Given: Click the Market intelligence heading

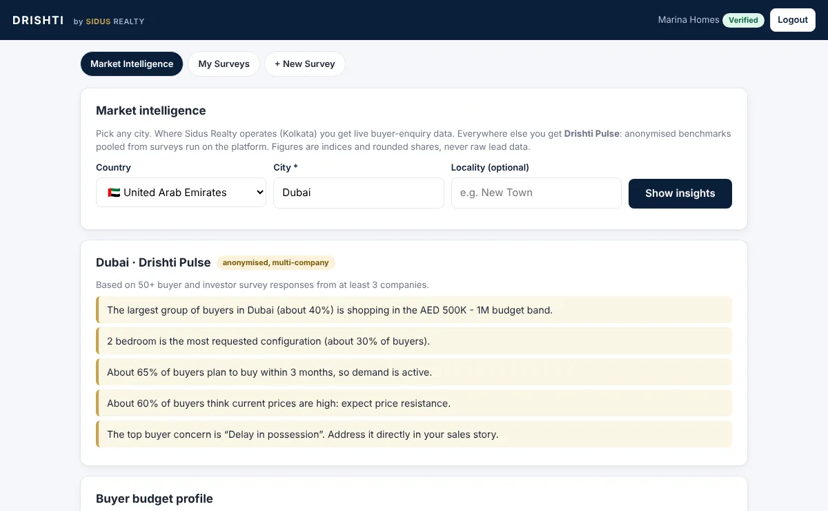Looking at the screenshot, I should click(151, 110).
